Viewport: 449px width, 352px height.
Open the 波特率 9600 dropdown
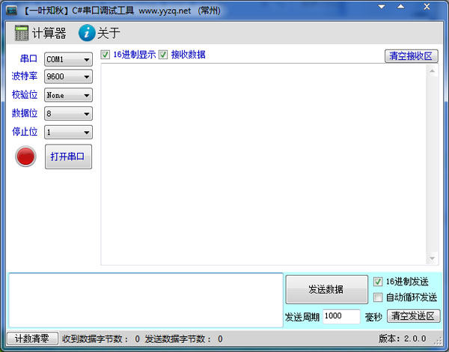coord(68,76)
